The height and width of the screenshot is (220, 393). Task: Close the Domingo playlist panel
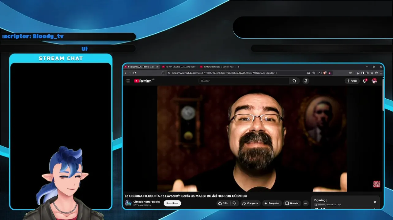pos(375,202)
